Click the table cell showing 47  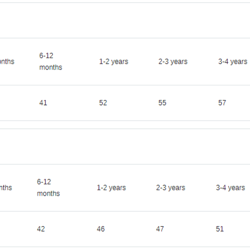point(160,229)
